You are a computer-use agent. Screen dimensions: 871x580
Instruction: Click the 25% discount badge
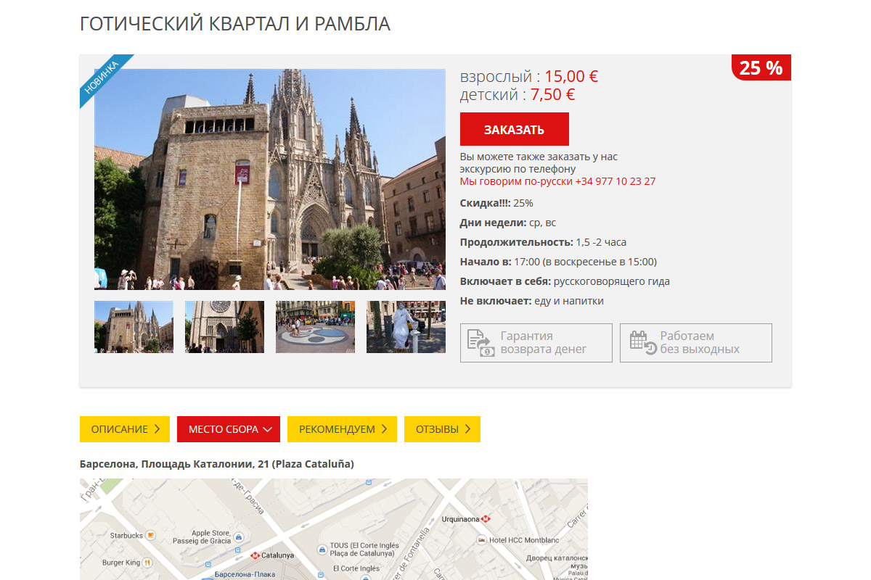tap(761, 68)
